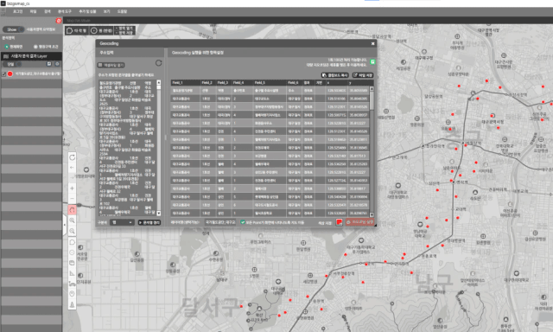553x332 pixels.
Task: Choose the polygon draw tool in vertical toolbar
Action: click(x=72, y=242)
